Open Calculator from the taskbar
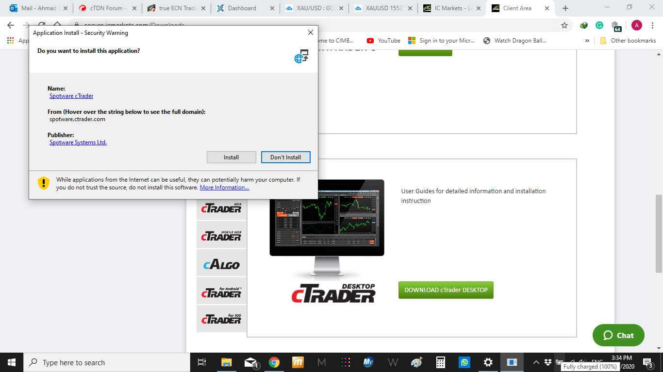Viewport: 663px width, 372px height. pos(441,362)
